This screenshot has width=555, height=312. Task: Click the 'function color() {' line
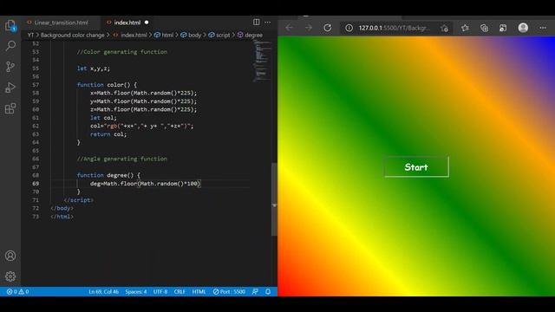(x=107, y=85)
